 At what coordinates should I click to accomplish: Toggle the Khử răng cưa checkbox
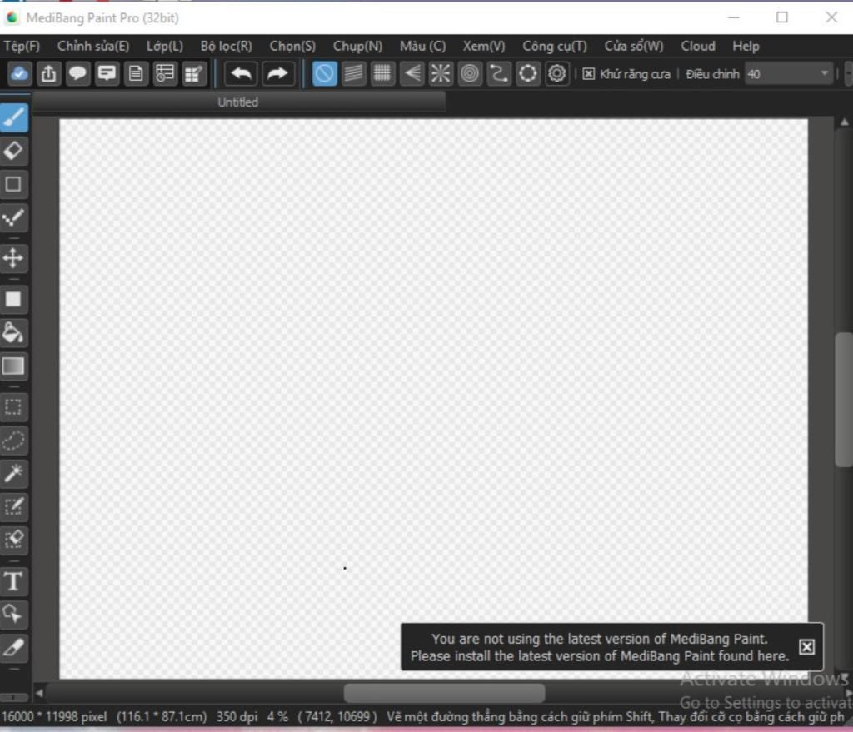click(589, 74)
